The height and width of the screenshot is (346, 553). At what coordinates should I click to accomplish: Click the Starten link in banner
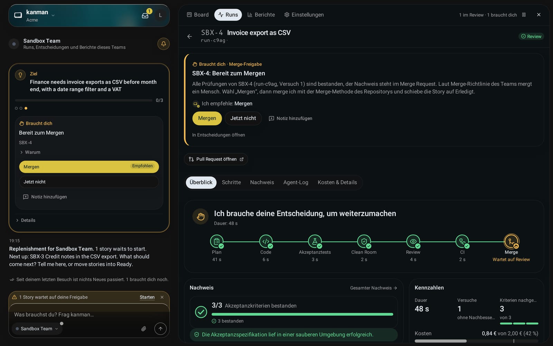coord(147,297)
